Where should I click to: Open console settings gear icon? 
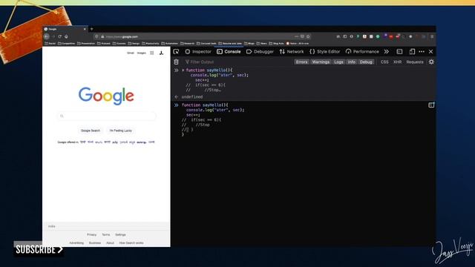431,62
